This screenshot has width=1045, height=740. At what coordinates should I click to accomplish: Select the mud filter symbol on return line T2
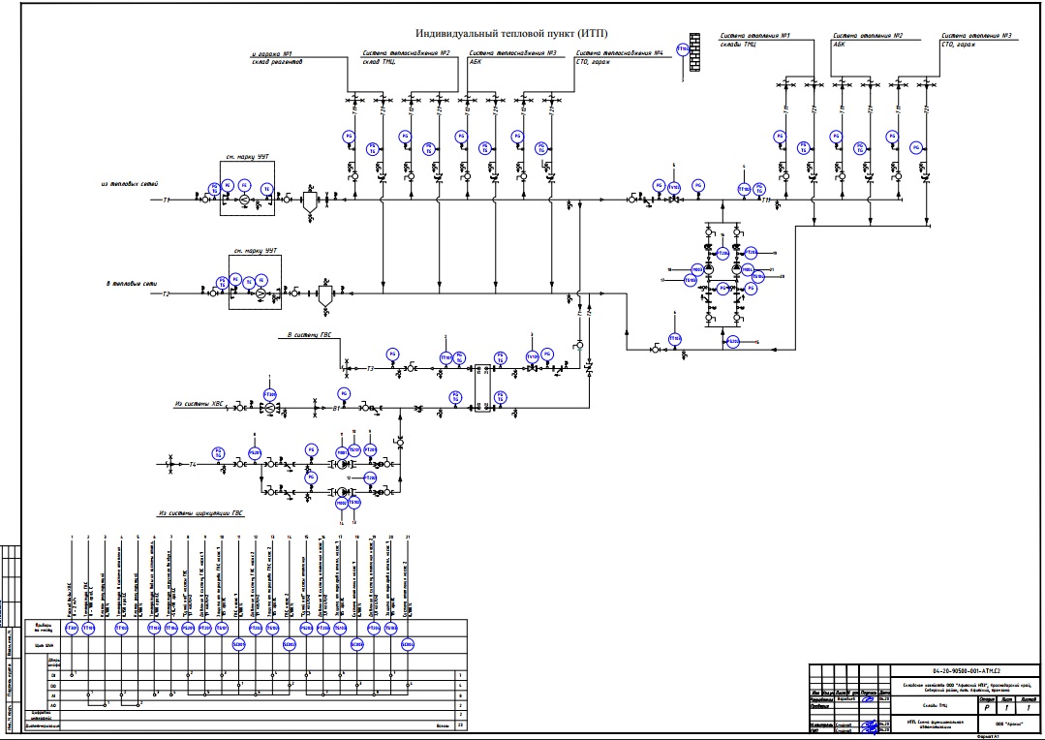pyautogui.click(x=324, y=295)
